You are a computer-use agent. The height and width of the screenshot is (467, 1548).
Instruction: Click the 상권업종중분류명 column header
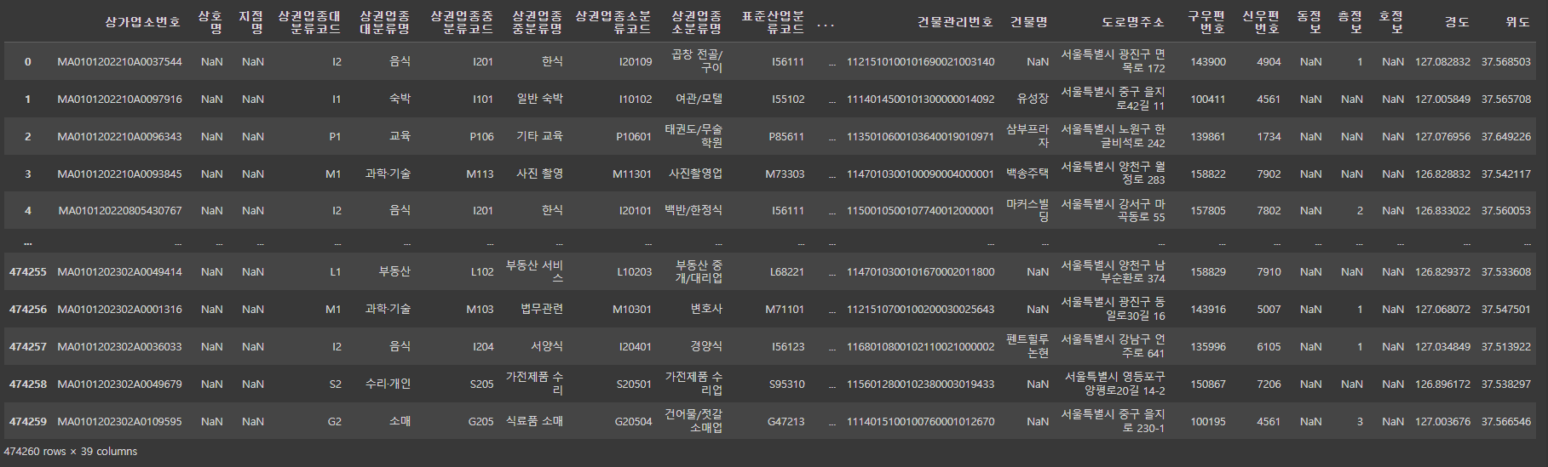537,22
